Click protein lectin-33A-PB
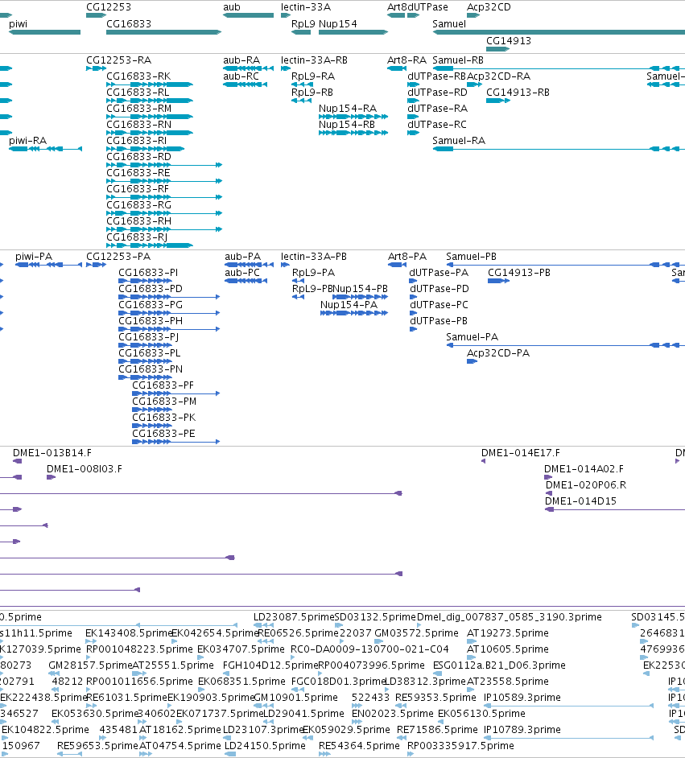 314,256
